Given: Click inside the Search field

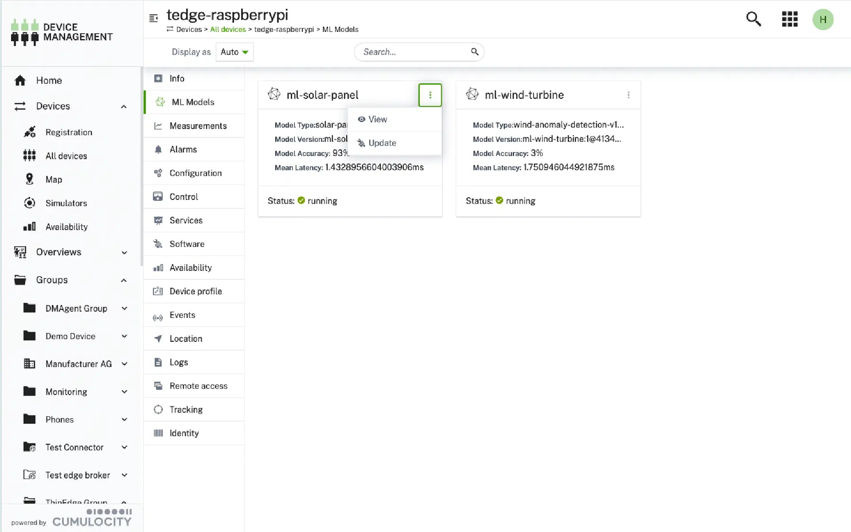Looking at the screenshot, I should [412, 52].
